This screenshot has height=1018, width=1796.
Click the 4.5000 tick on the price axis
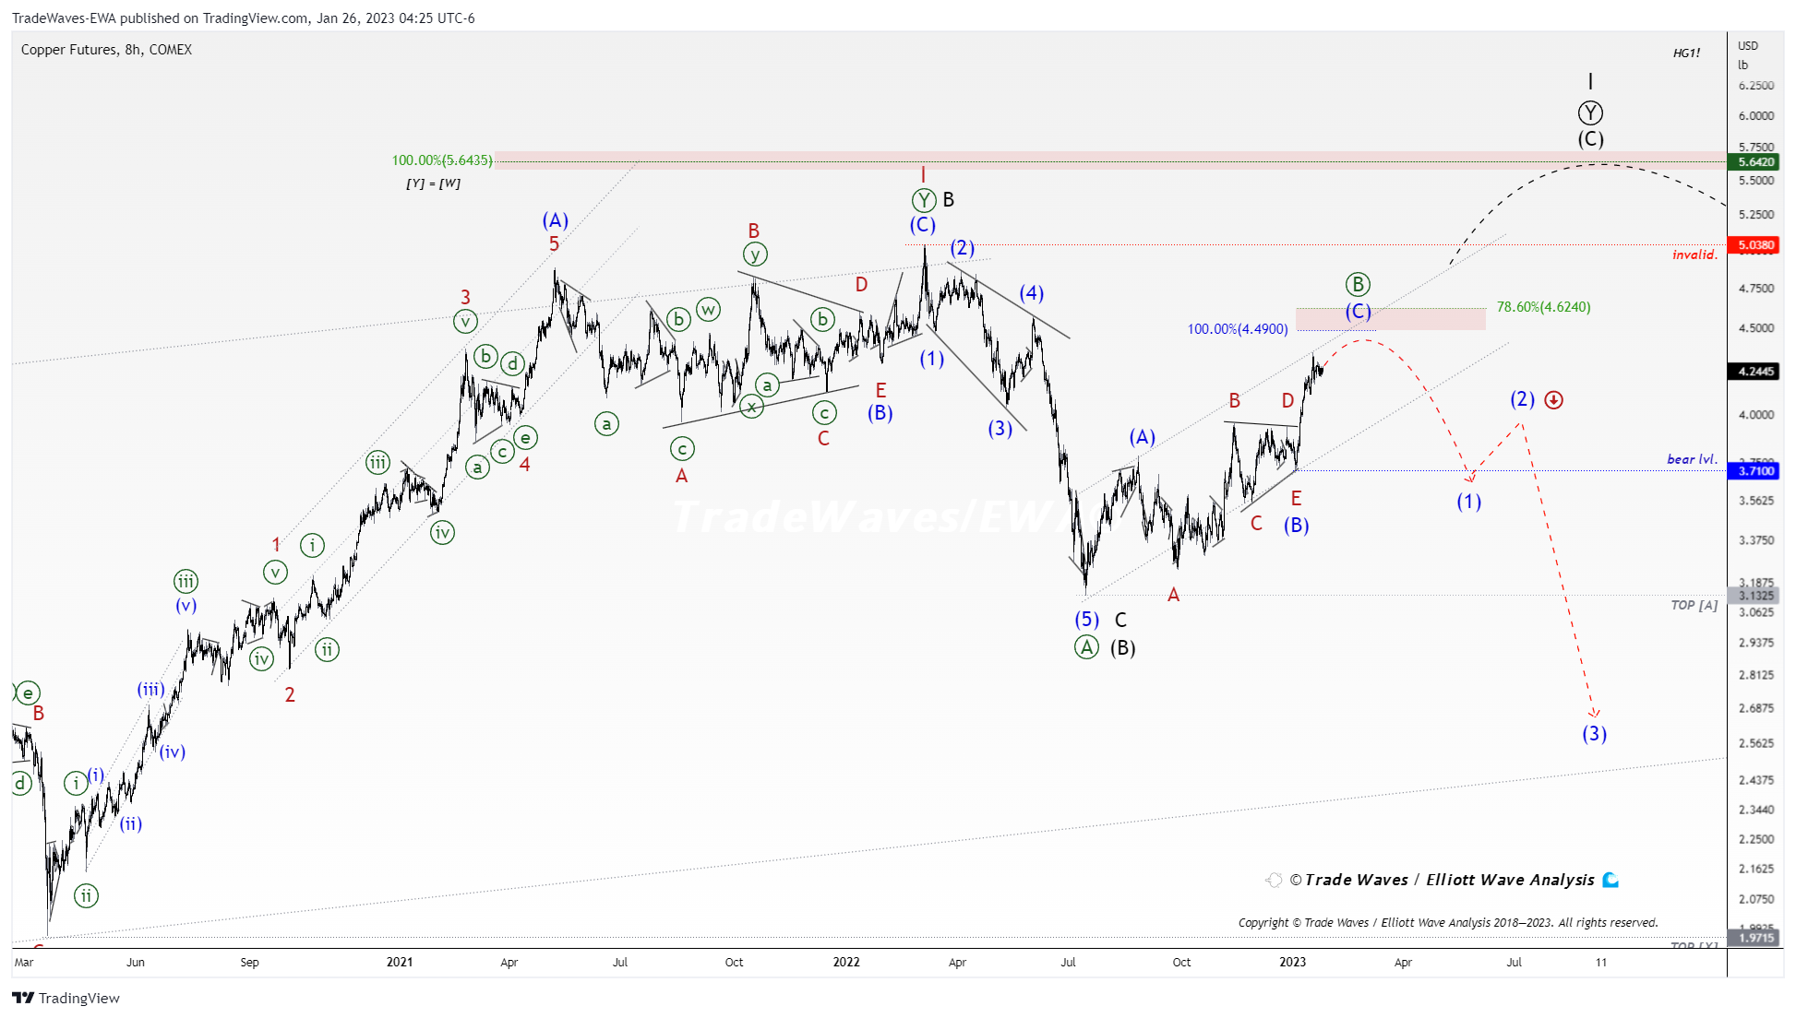point(1756,328)
